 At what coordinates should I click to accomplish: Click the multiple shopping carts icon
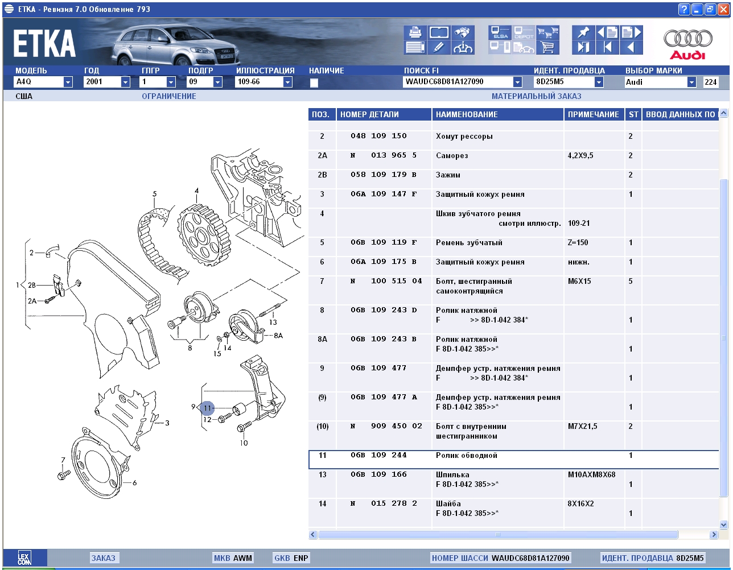pyautogui.click(x=547, y=32)
